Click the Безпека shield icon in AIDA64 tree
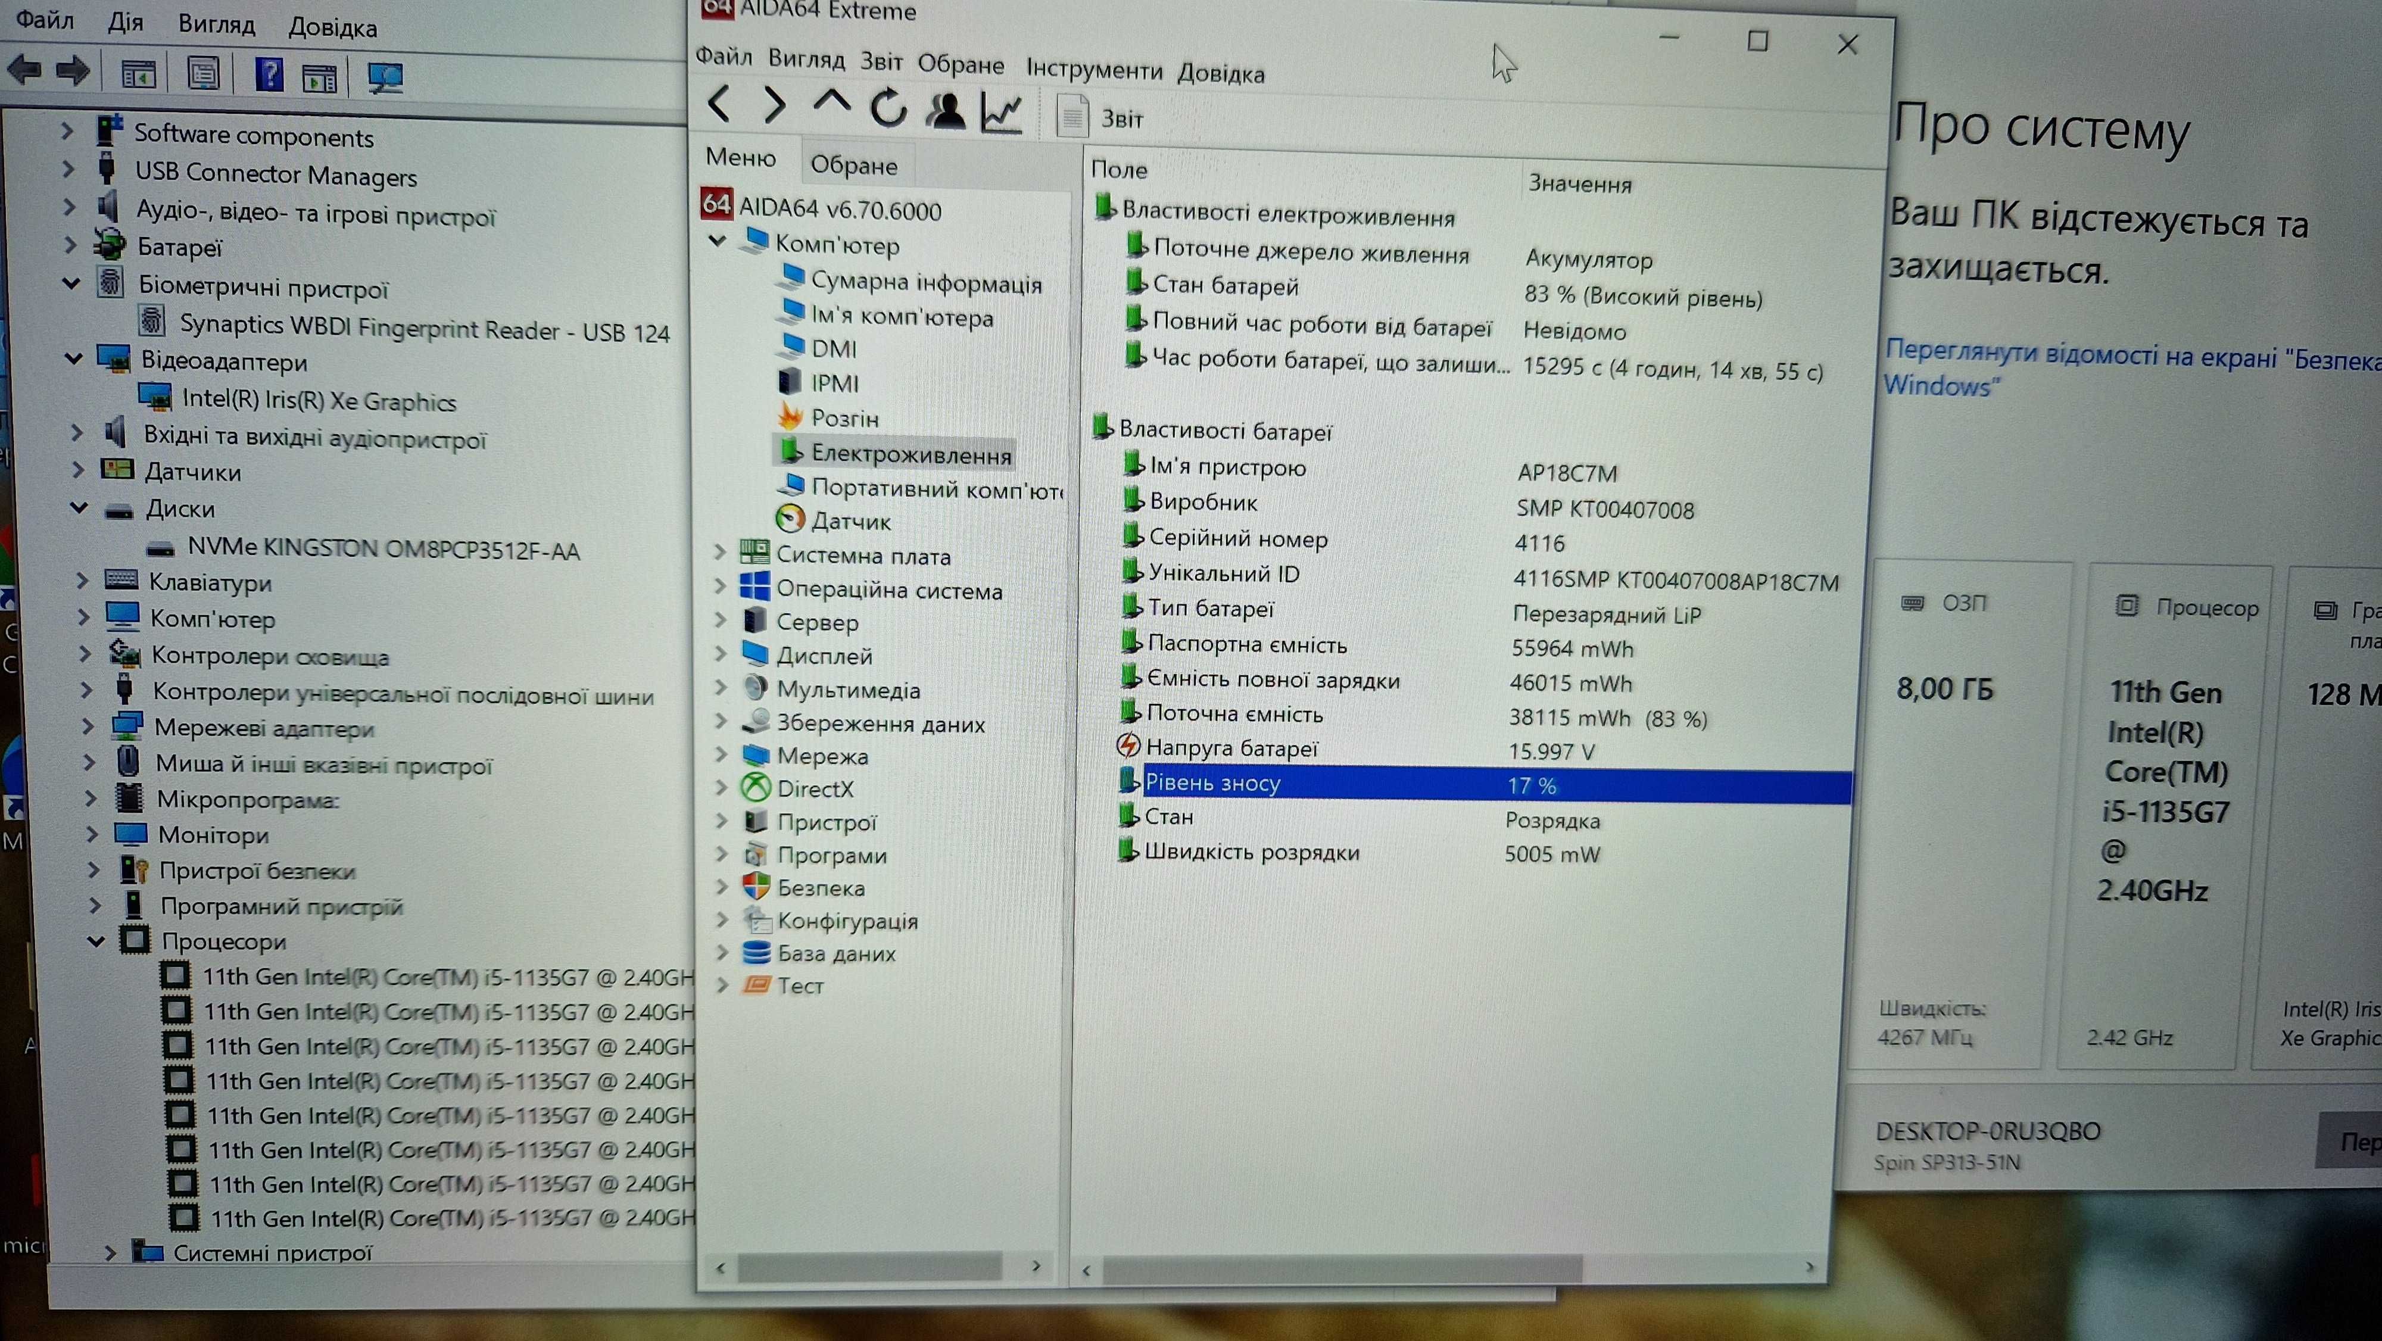 coord(756,886)
